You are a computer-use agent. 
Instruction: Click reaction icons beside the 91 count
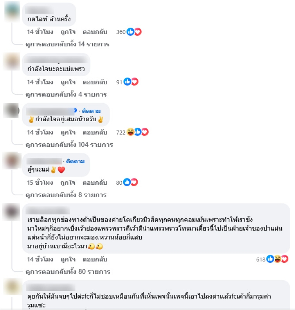(131, 82)
